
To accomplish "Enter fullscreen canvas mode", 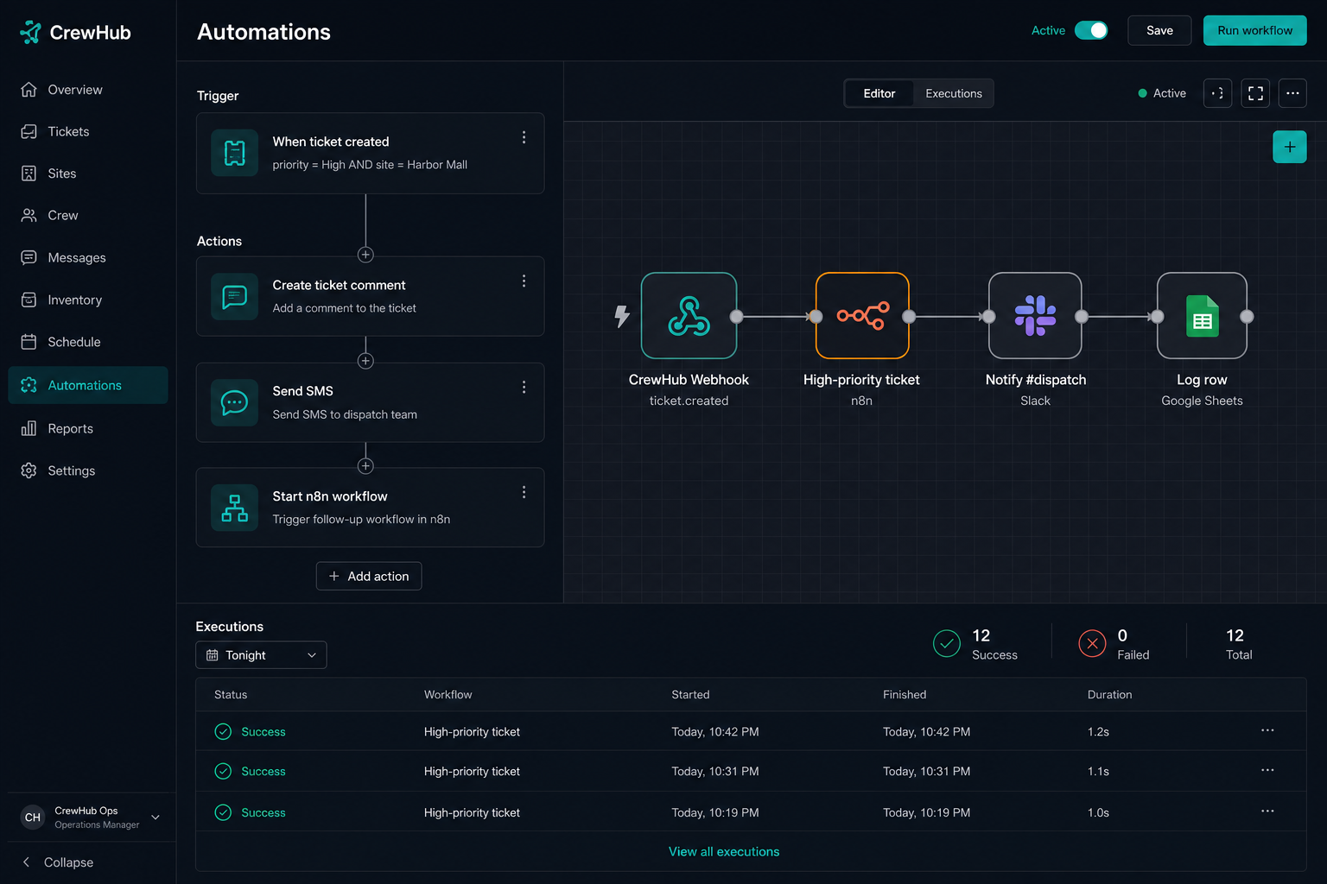I will pos(1255,93).
